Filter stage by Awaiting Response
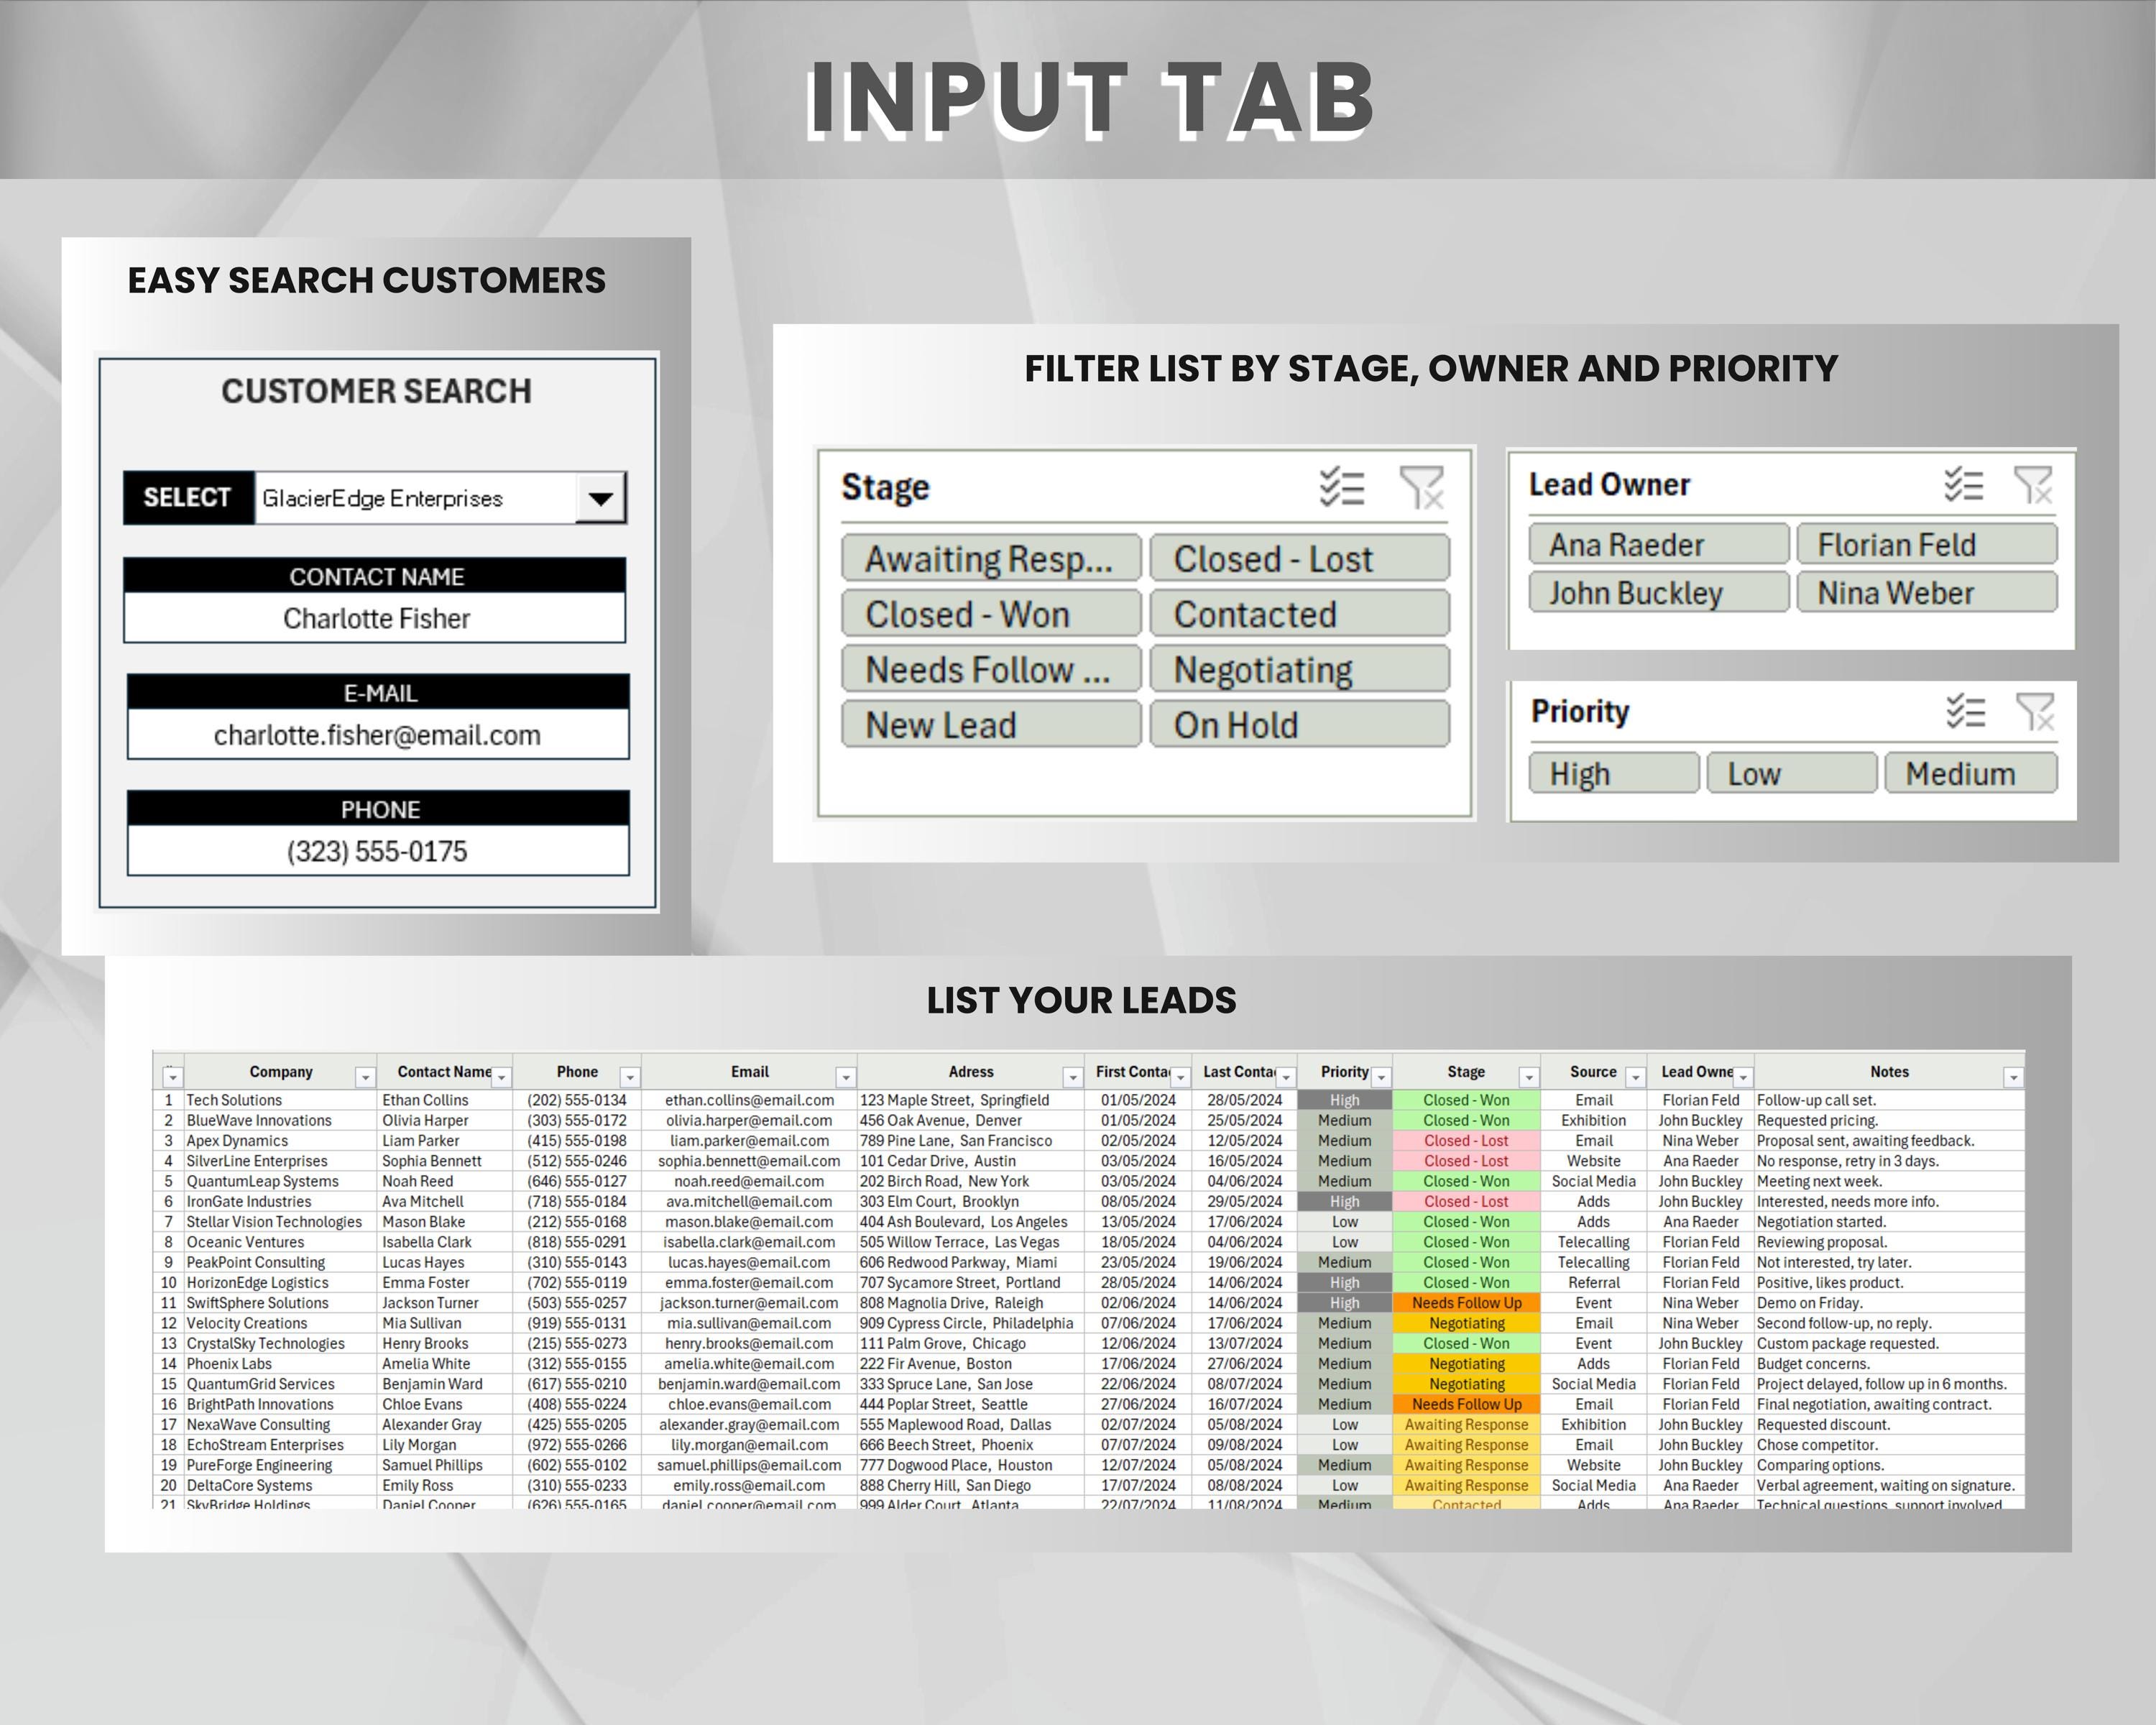2156x1725 pixels. tap(991, 558)
